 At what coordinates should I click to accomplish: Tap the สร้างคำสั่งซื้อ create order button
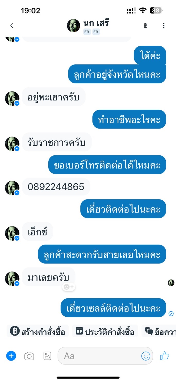click(x=38, y=331)
